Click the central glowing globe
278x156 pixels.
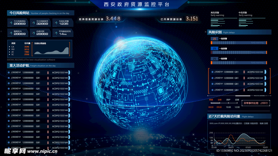pos(140,83)
